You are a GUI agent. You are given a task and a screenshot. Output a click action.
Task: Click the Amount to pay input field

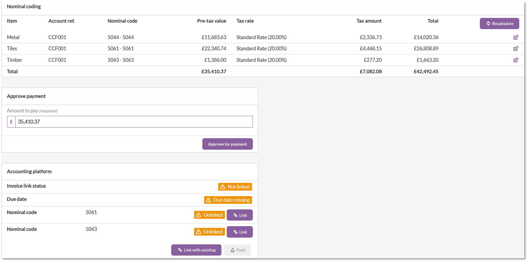tap(134, 122)
